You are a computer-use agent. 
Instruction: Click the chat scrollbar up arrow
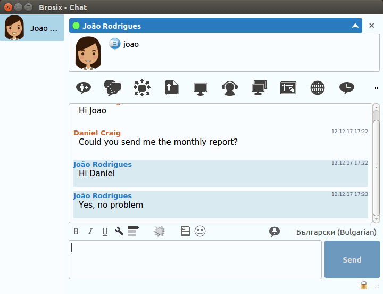tap(376, 108)
